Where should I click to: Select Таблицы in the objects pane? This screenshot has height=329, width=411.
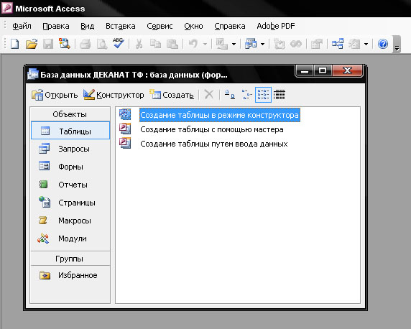(70, 131)
